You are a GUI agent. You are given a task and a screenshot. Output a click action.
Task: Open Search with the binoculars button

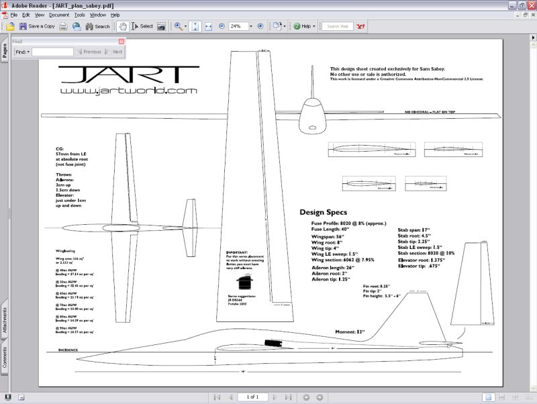(x=97, y=26)
